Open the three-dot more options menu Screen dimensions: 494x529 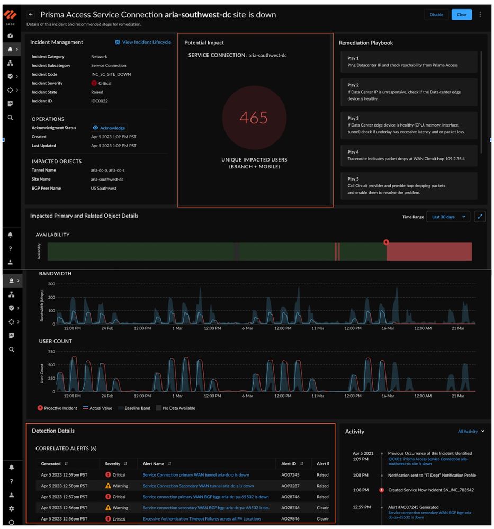pos(480,15)
